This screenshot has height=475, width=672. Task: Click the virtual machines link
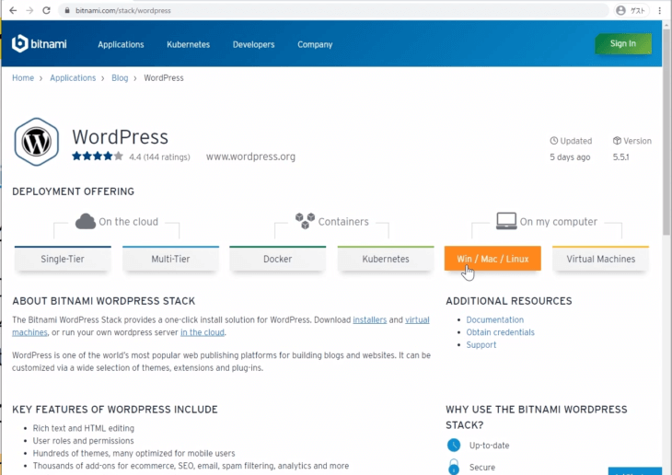(x=417, y=319)
